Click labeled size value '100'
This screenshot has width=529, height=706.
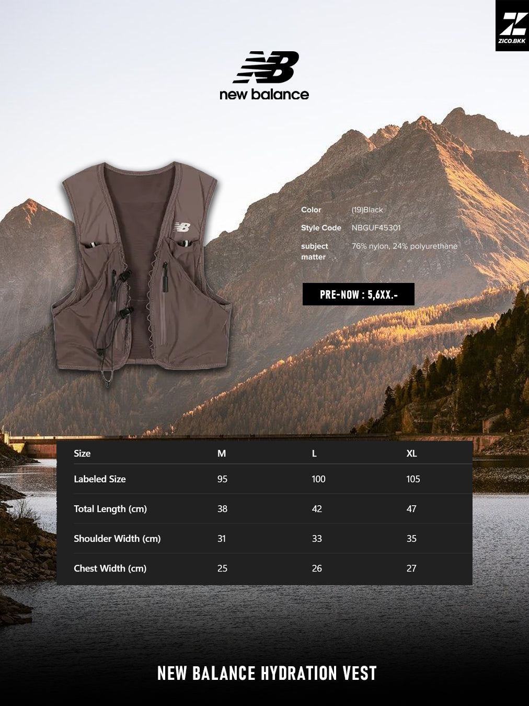318,479
